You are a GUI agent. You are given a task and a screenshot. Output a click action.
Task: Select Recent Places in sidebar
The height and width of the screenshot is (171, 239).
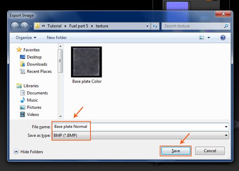pos(39,71)
